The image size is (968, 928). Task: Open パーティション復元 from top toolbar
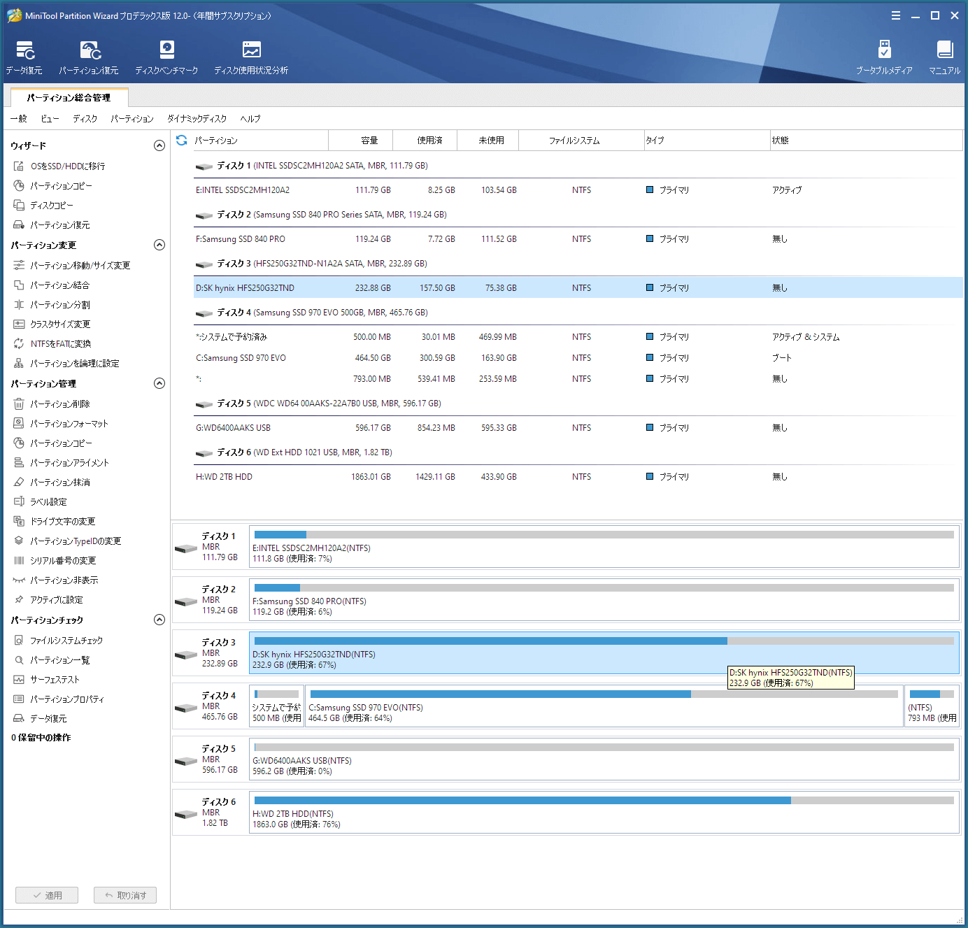89,57
